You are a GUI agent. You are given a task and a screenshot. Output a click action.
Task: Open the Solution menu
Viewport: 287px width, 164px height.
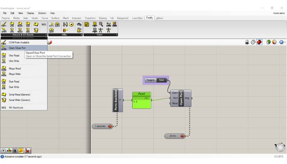pyautogui.click(x=42, y=13)
